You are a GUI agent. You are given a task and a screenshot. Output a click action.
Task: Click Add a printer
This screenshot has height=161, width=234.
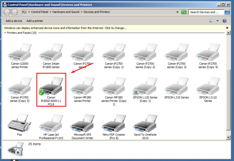pyautogui.click(x=35, y=21)
